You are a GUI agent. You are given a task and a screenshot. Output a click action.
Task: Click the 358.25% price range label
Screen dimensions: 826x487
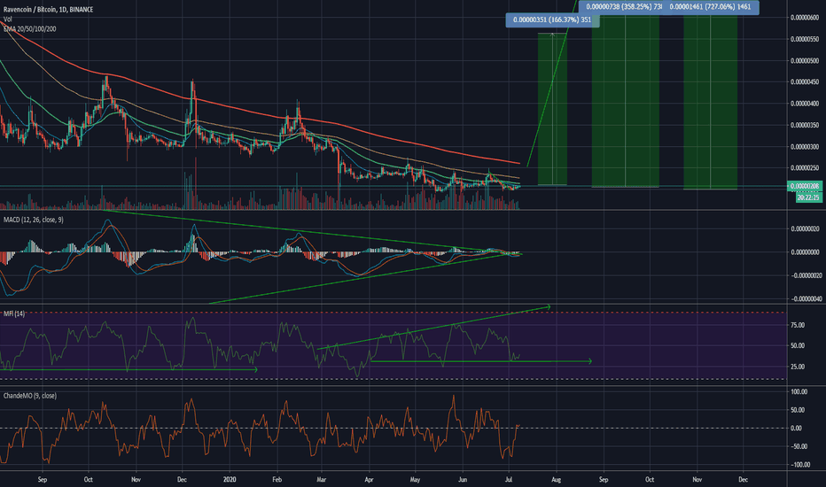tap(620, 7)
